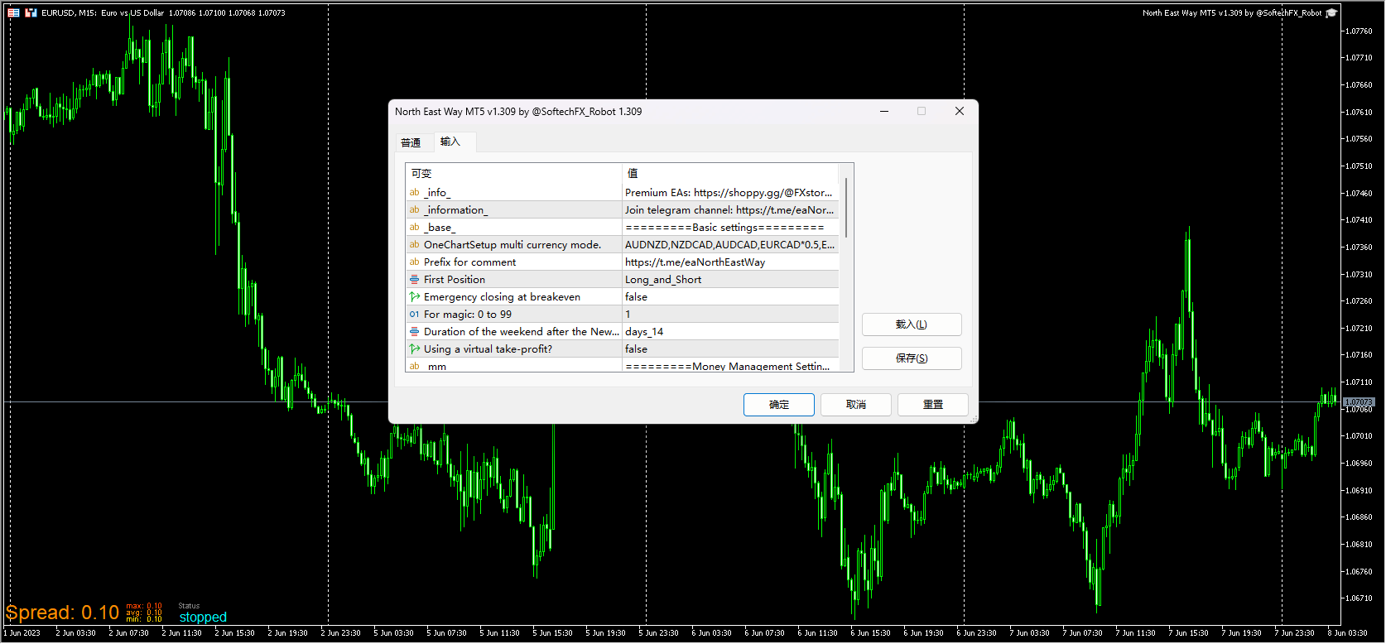This screenshot has height=644, width=1386.
Task: Edit the For magic value field
Action: point(729,315)
